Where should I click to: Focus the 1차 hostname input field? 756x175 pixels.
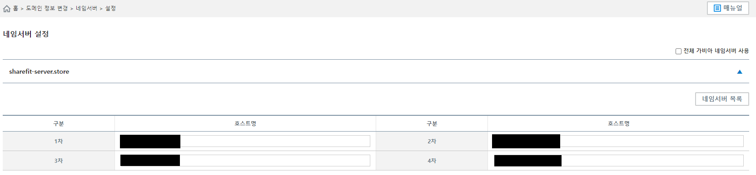tap(245, 141)
